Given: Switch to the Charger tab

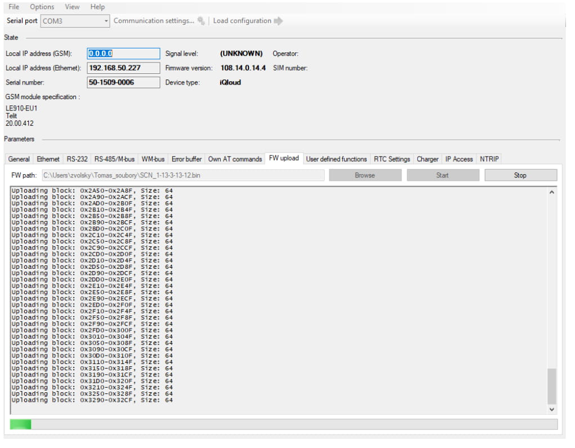Looking at the screenshot, I should pos(427,159).
